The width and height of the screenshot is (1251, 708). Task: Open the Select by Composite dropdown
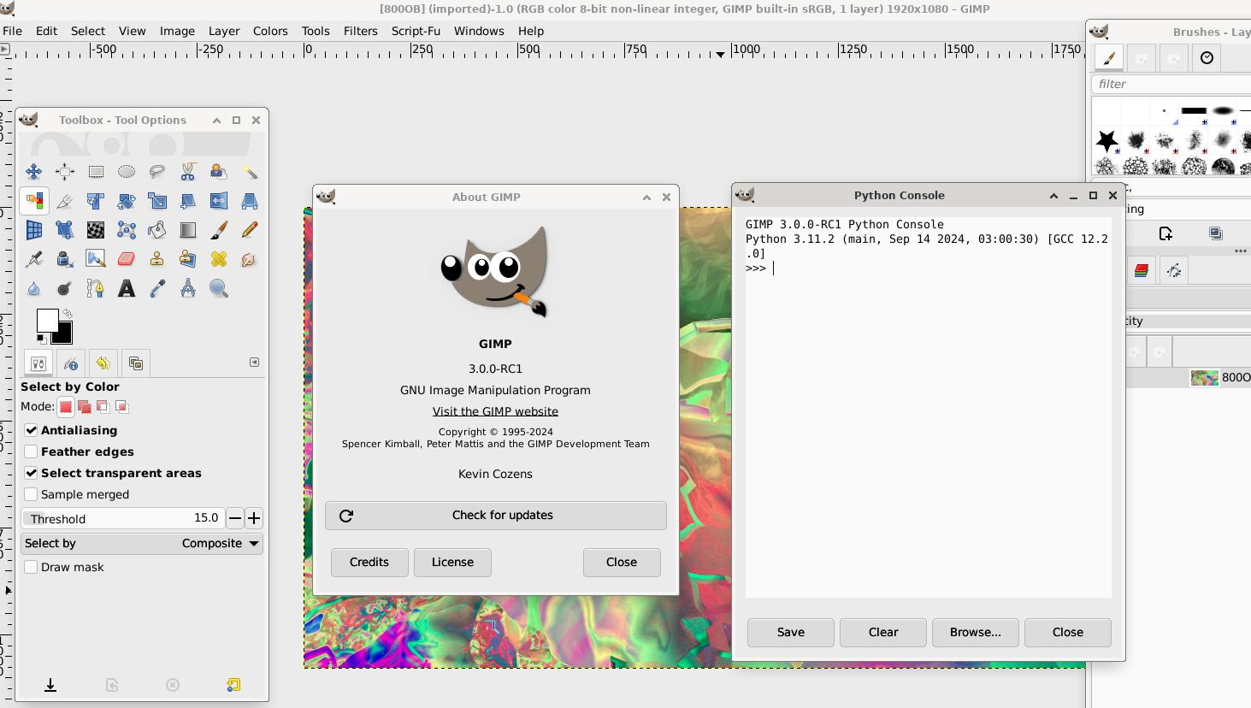point(142,544)
